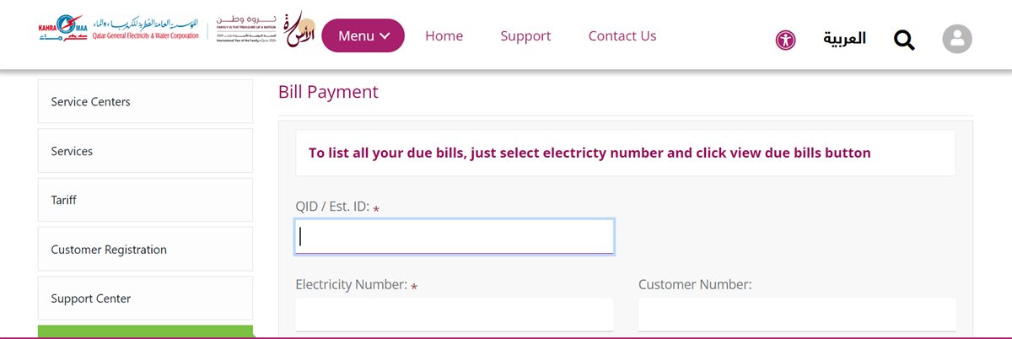Click the green highlighted sidebar item
Viewport: 1012px width, 339px height.
pyautogui.click(x=145, y=331)
